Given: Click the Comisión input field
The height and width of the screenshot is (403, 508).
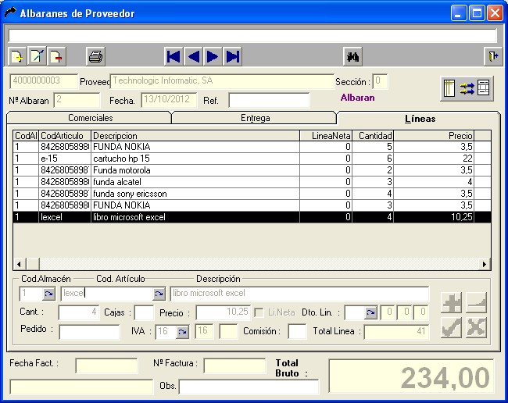Looking at the screenshot, I should click(297, 332).
